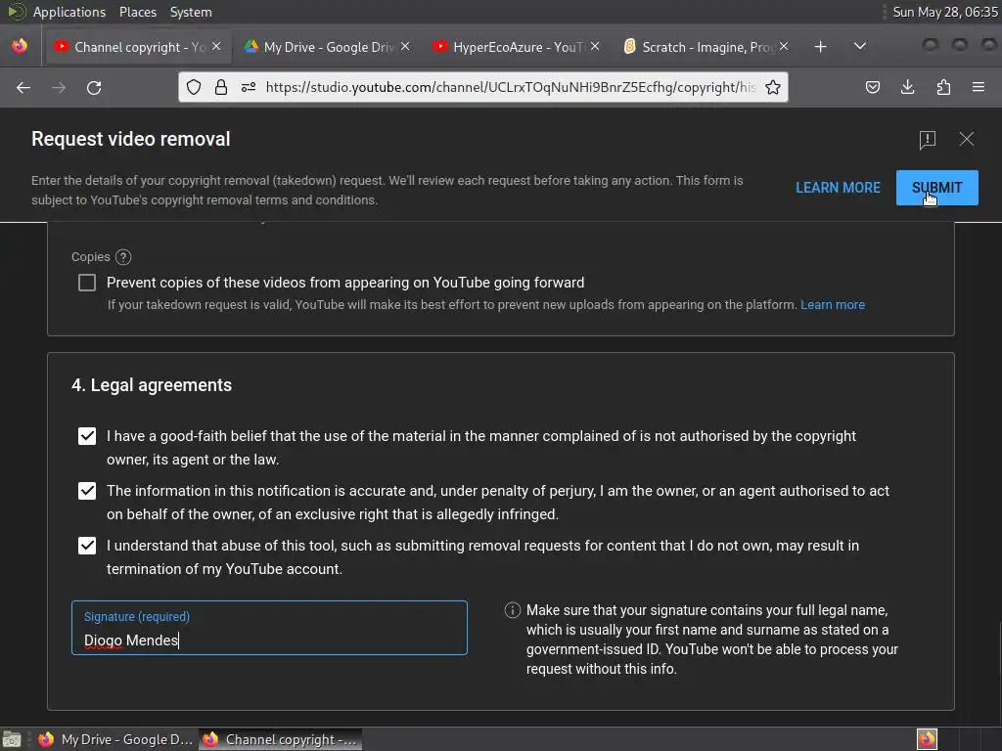
Task: Expand the list all tabs dropdown
Action: click(860, 46)
